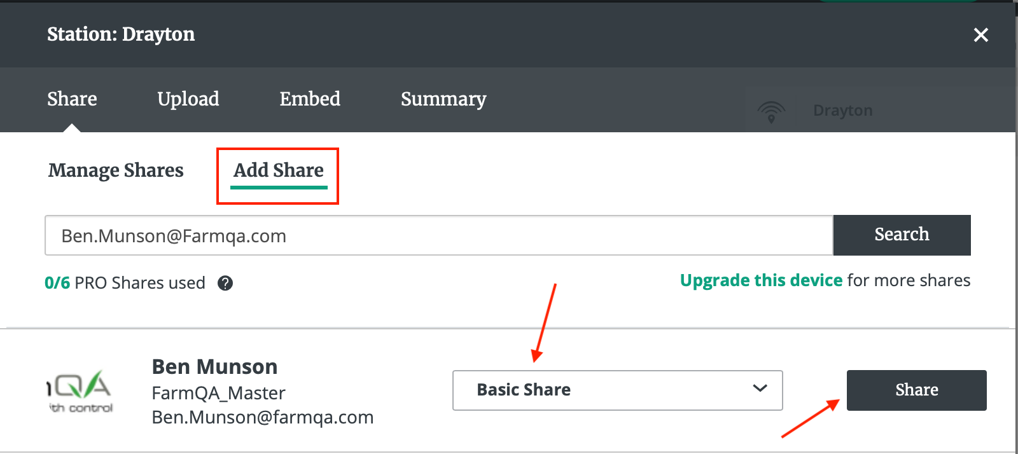Open the Manage Shares sub-tab
The image size is (1018, 454).
(x=116, y=170)
